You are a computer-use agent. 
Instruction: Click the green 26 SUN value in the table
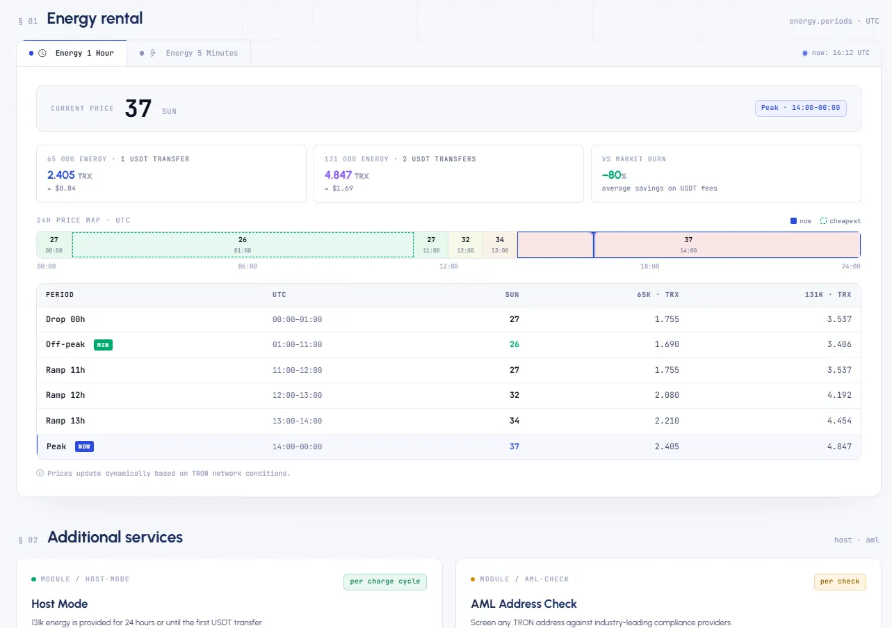[514, 344]
